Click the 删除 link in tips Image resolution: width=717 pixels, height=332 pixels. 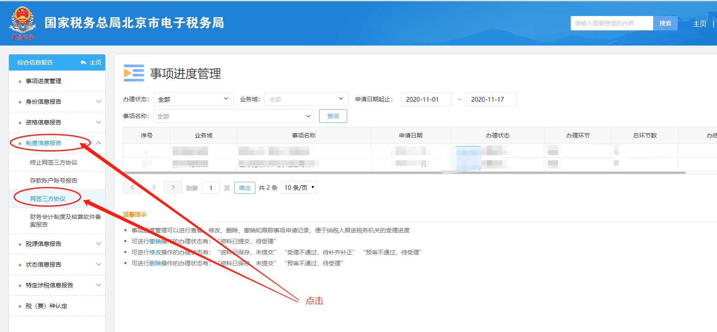[x=155, y=263]
